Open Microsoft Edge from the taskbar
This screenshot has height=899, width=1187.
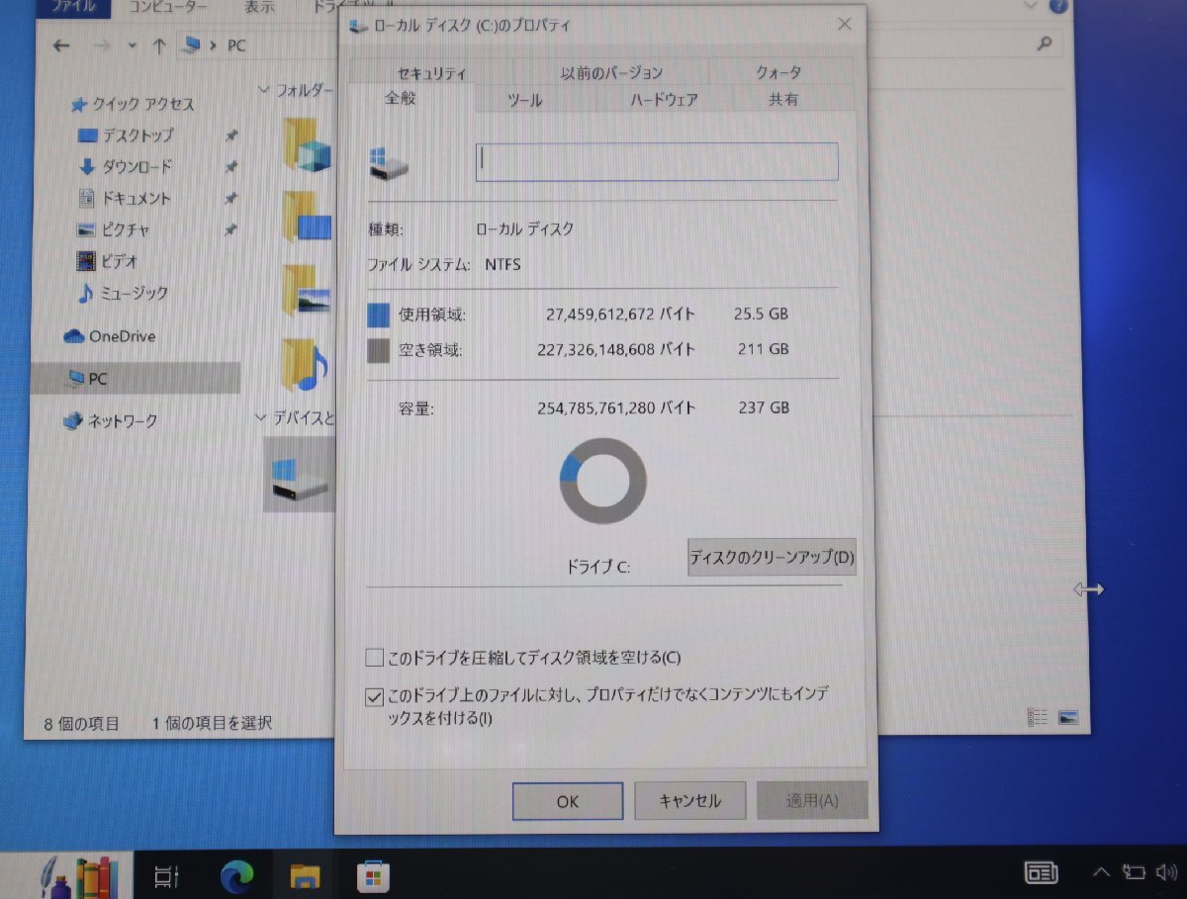[236, 874]
